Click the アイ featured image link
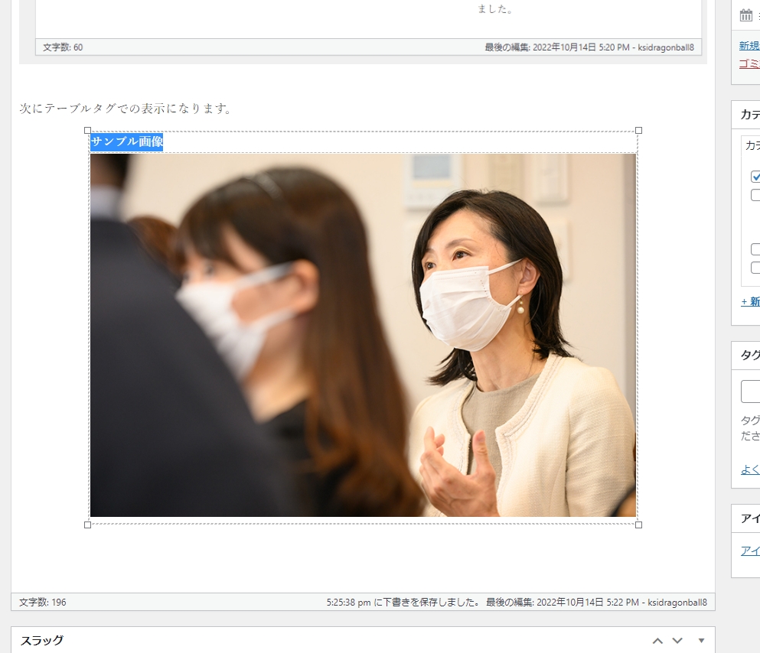 coord(750,551)
